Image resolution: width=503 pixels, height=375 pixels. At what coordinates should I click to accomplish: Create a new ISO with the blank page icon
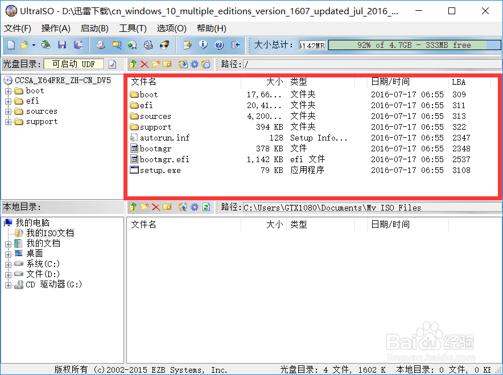click(x=11, y=45)
